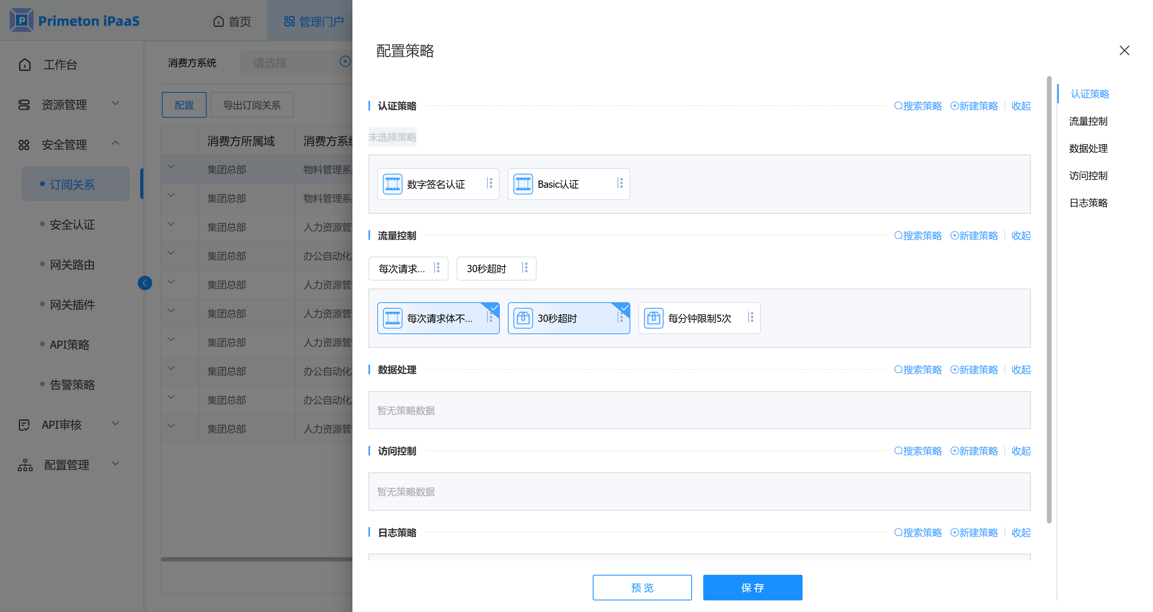
Task: Jump to 访问控制 in the anchor navigation
Action: click(x=1088, y=175)
